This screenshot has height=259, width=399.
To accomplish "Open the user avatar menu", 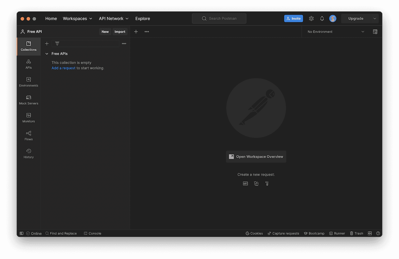I will 333,19.
